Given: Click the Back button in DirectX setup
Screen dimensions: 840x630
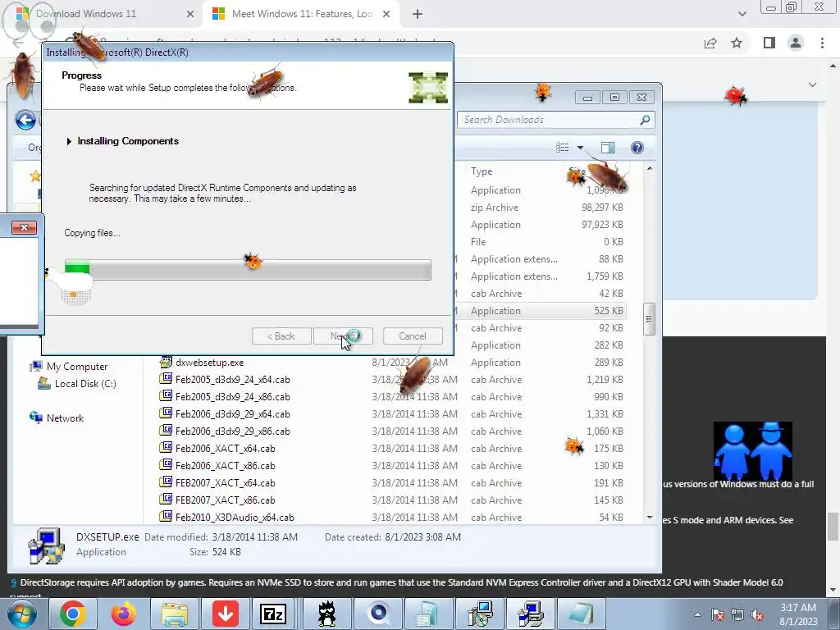Looking at the screenshot, I should click(281, 336).
